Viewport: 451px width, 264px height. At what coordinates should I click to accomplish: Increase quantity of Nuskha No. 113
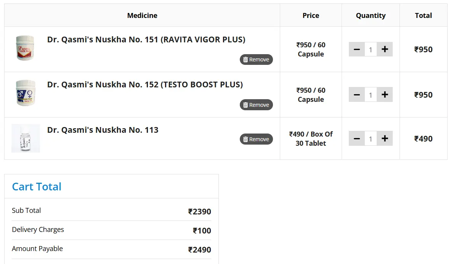coord(385,138)
